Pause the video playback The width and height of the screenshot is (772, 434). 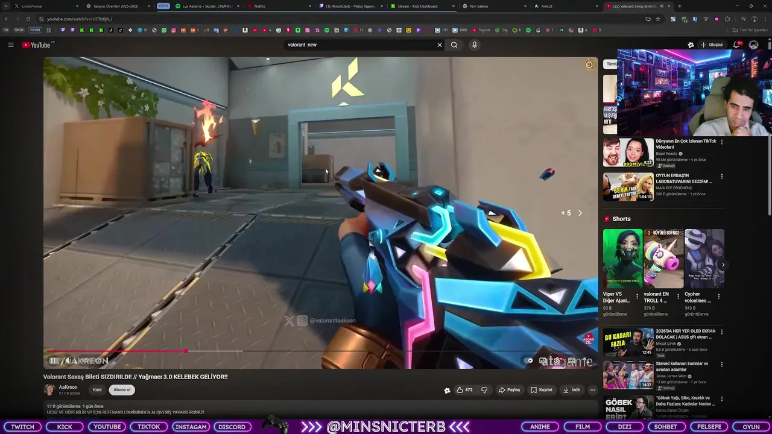pyautogui.click(x=53, y=360)
